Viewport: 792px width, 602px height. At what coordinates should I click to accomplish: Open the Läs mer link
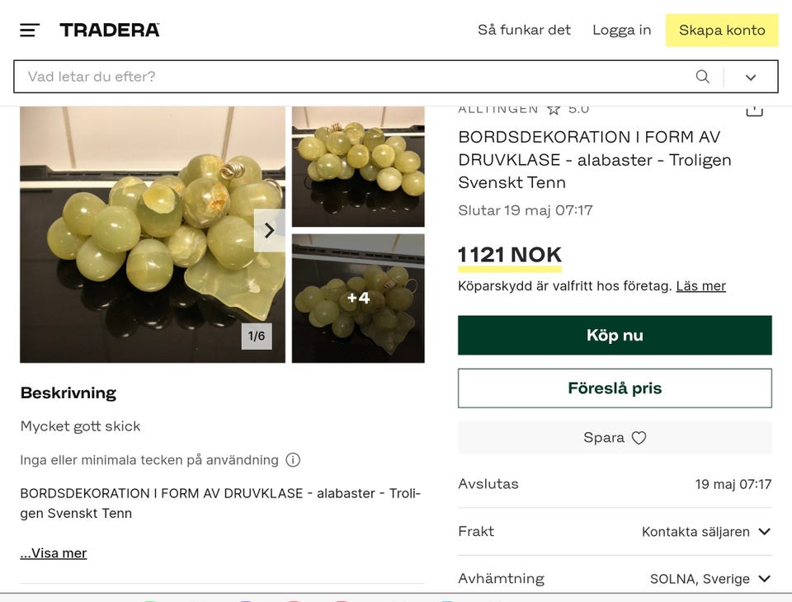pyautogui.click(x=700, y=286)
